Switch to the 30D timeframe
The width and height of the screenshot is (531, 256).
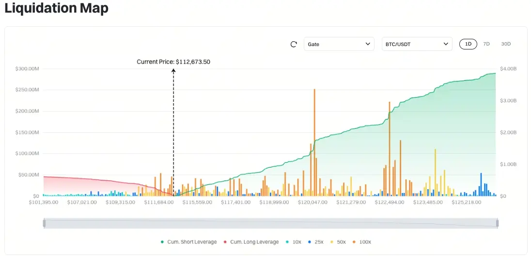[x=506, y=44]
